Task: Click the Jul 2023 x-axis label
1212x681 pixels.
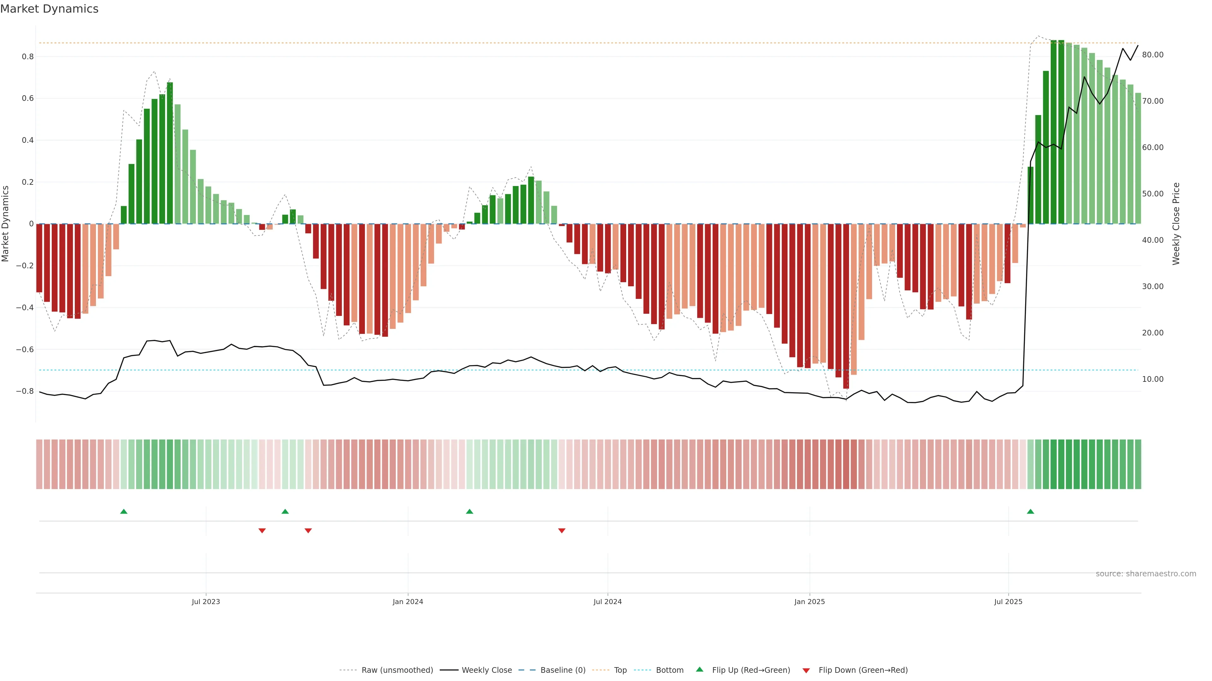Action: click(x=205, y=602)
